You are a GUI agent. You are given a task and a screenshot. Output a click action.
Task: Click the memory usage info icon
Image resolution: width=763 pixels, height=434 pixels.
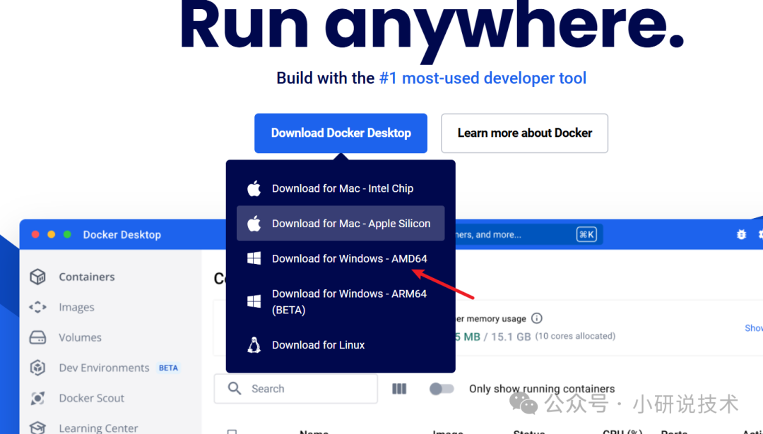537,318
